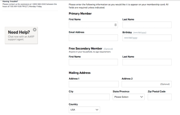Click the optional Address 2 field

click(x=142, y=84)
